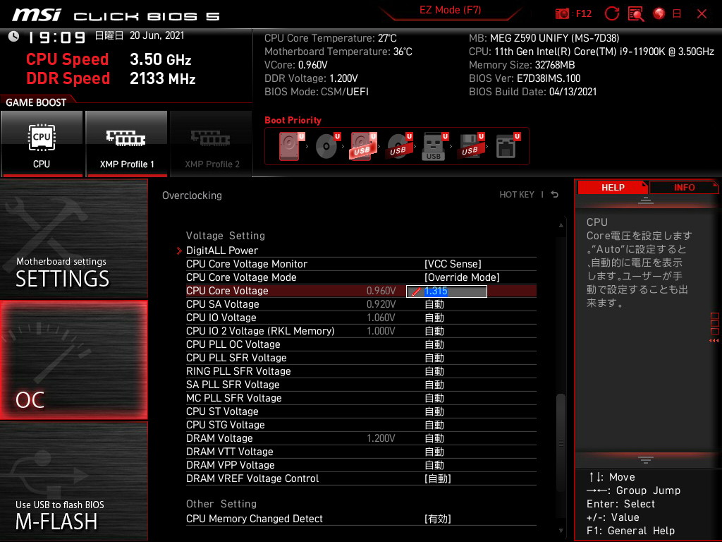Open CPU Core Voltage Mode Override Mode option

[462, 277]
